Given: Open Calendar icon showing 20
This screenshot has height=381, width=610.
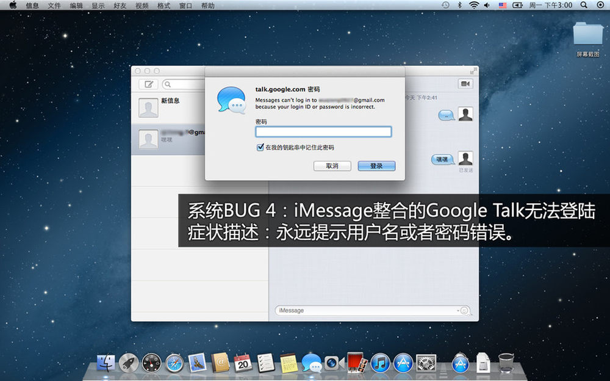Looking at the screenshot, I should coord(243,363).
